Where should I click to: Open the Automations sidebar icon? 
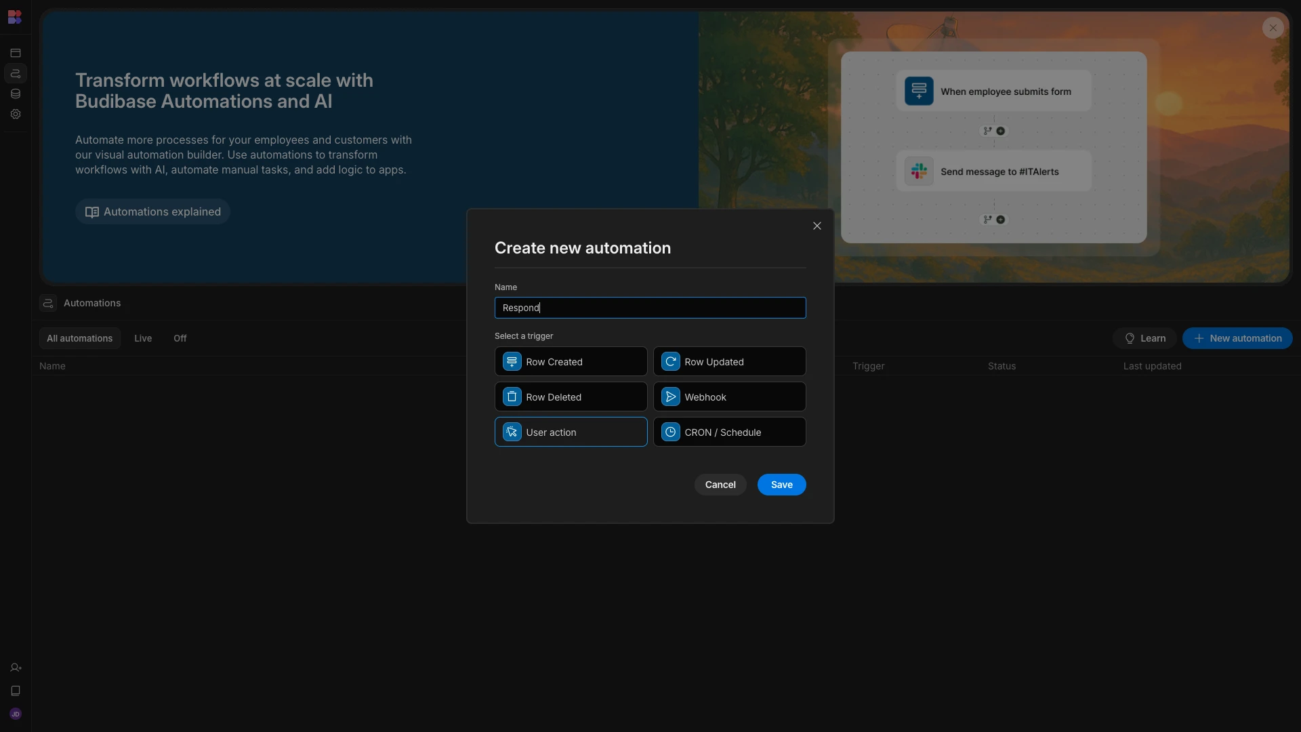16,73
